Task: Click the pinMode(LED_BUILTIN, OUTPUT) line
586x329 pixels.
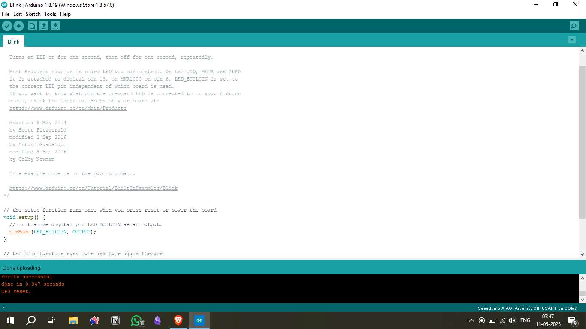Action: (53, 232)
